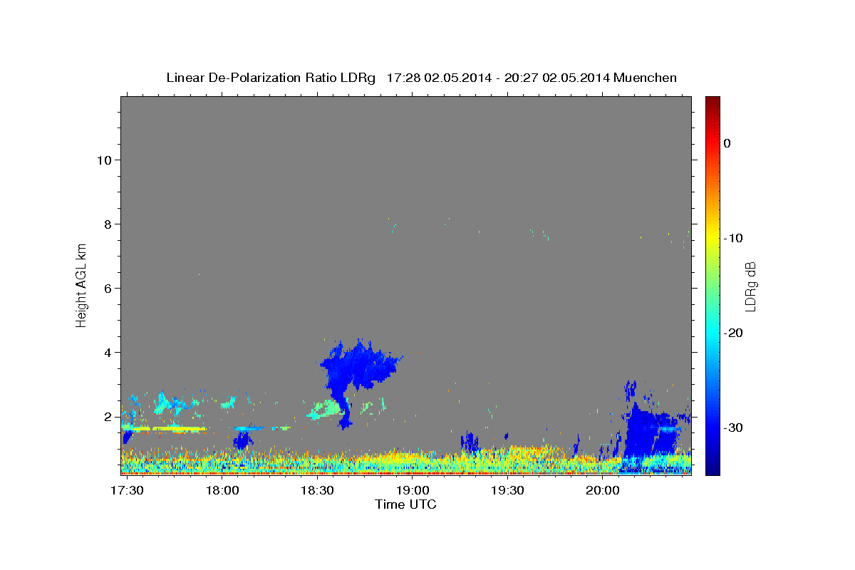Click the dark red top of colorbar

tap(712, 102)
